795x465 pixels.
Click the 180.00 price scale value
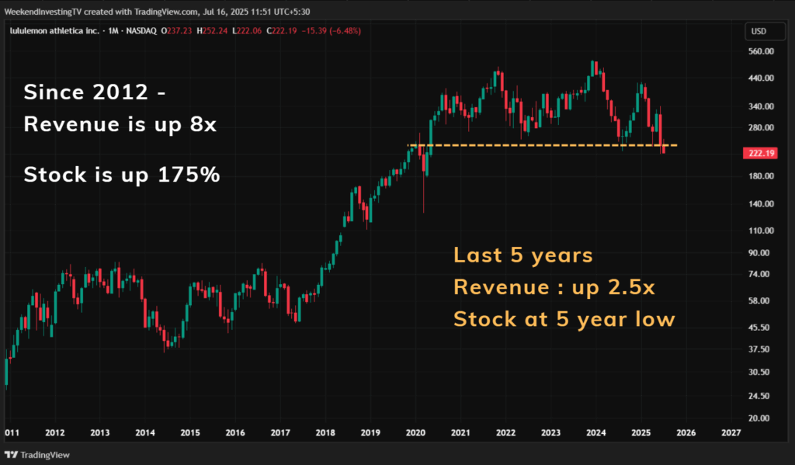point(761,176)
